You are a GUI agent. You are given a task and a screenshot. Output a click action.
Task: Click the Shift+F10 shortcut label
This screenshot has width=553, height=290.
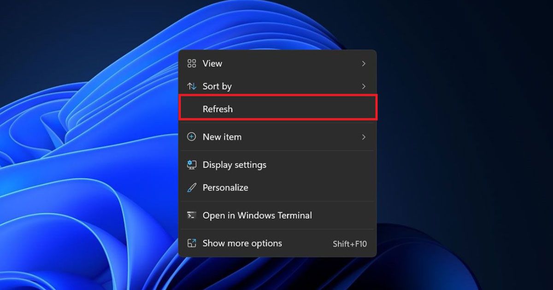pyautogui.click(x=349, y=243)
